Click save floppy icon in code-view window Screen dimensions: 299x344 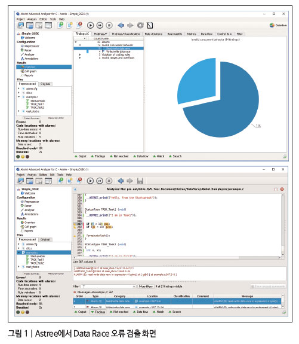140,181
